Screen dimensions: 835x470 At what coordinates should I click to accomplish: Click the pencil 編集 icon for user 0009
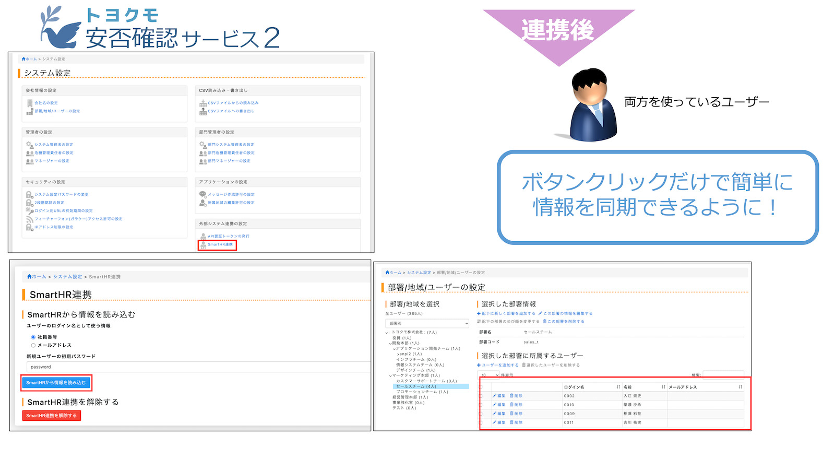click(x=494, y=414)
